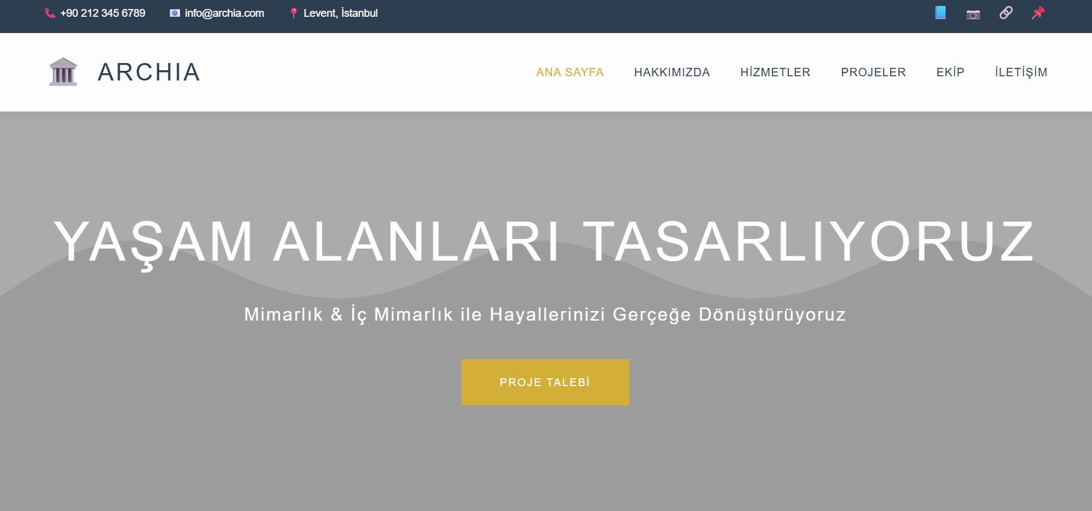Click the info@archia.com email address
Image resolution: width=1092 pixels, height=511 pixels.
224,13
